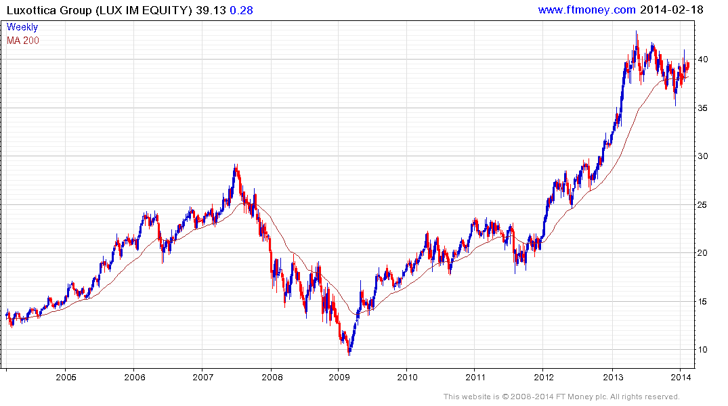Select the blue change value 0.28
The image size is (728, 406).
click(x=242, y=10)
